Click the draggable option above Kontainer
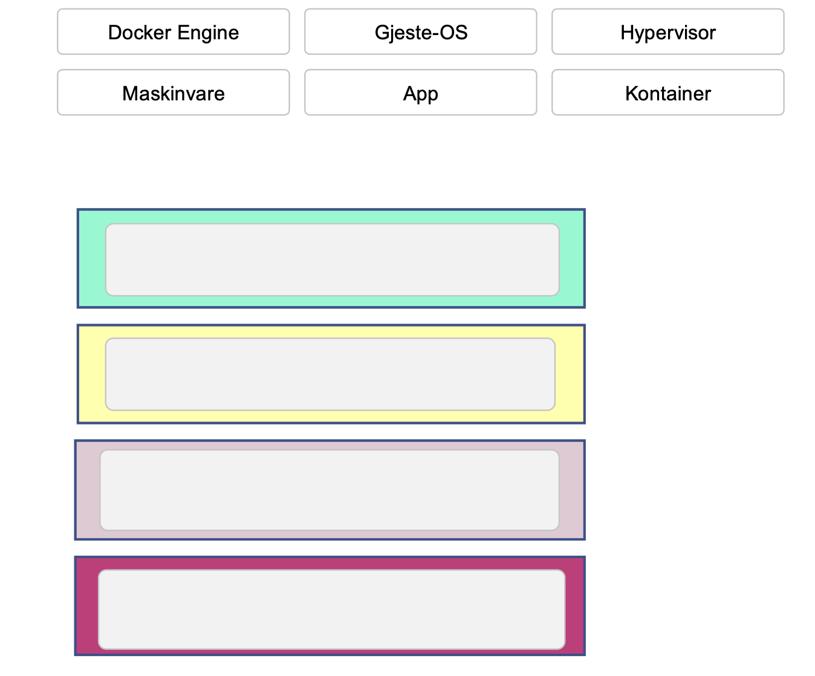This screenshot has height=676, width=815. coord(667,32)
